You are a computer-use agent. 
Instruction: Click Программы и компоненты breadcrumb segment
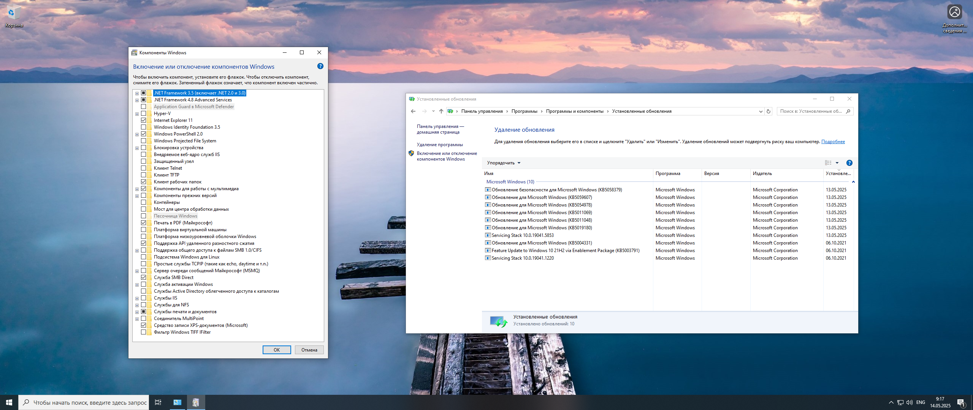[x=575, y=111]
